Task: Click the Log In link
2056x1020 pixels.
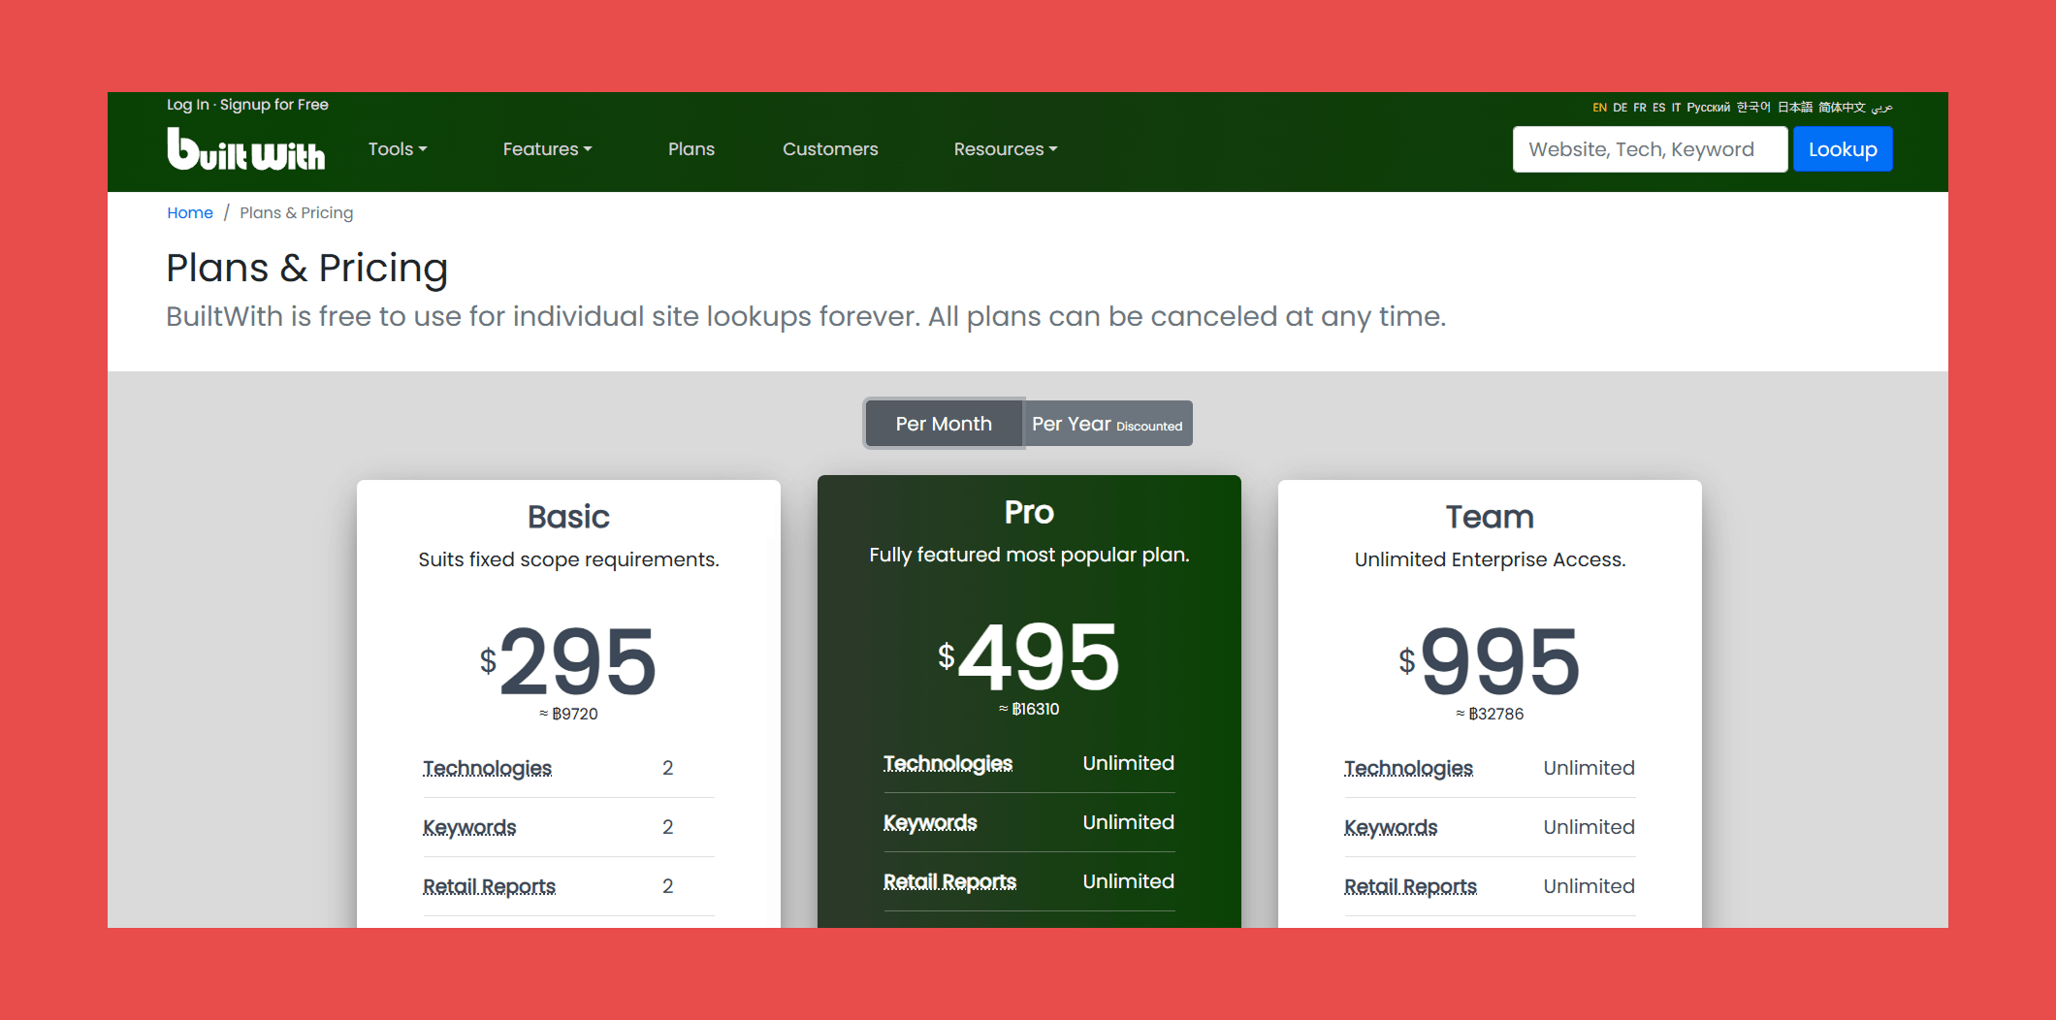Action: (187, 105)
